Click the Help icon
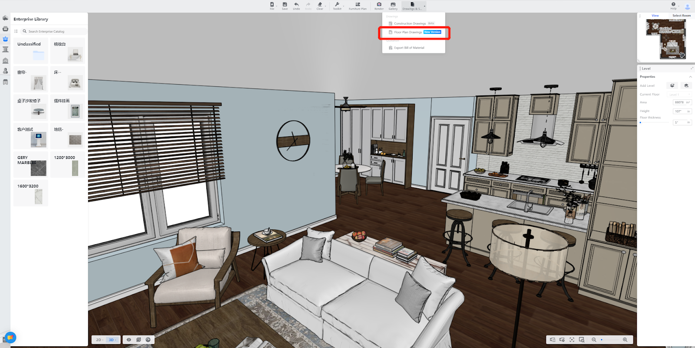695x348 pixels. (673, 6)
